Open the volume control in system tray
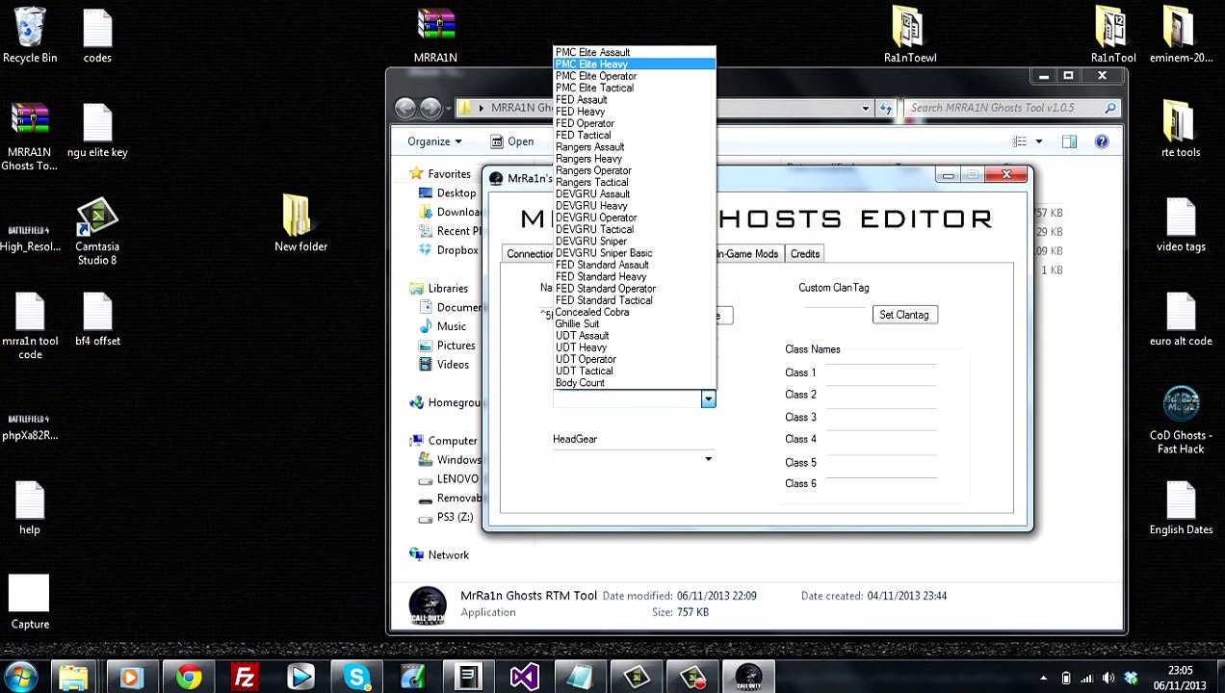The image size is (1225, 693). point(1108,678)
